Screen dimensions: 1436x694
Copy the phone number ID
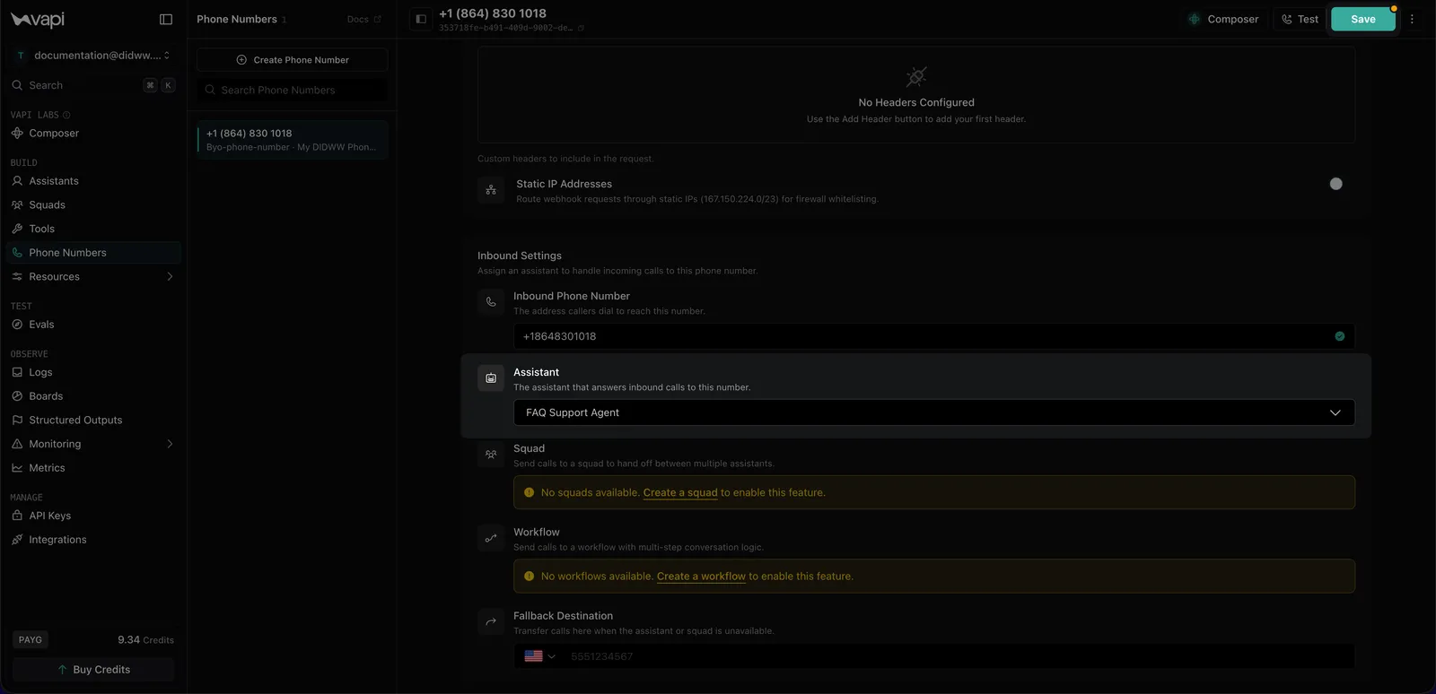[x=581, y=29]
